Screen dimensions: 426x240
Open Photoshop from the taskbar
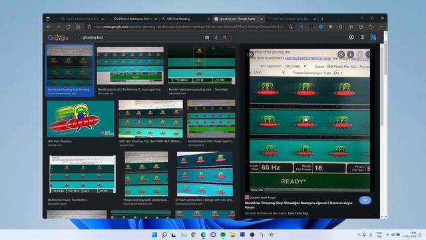[x=242, y=235]
